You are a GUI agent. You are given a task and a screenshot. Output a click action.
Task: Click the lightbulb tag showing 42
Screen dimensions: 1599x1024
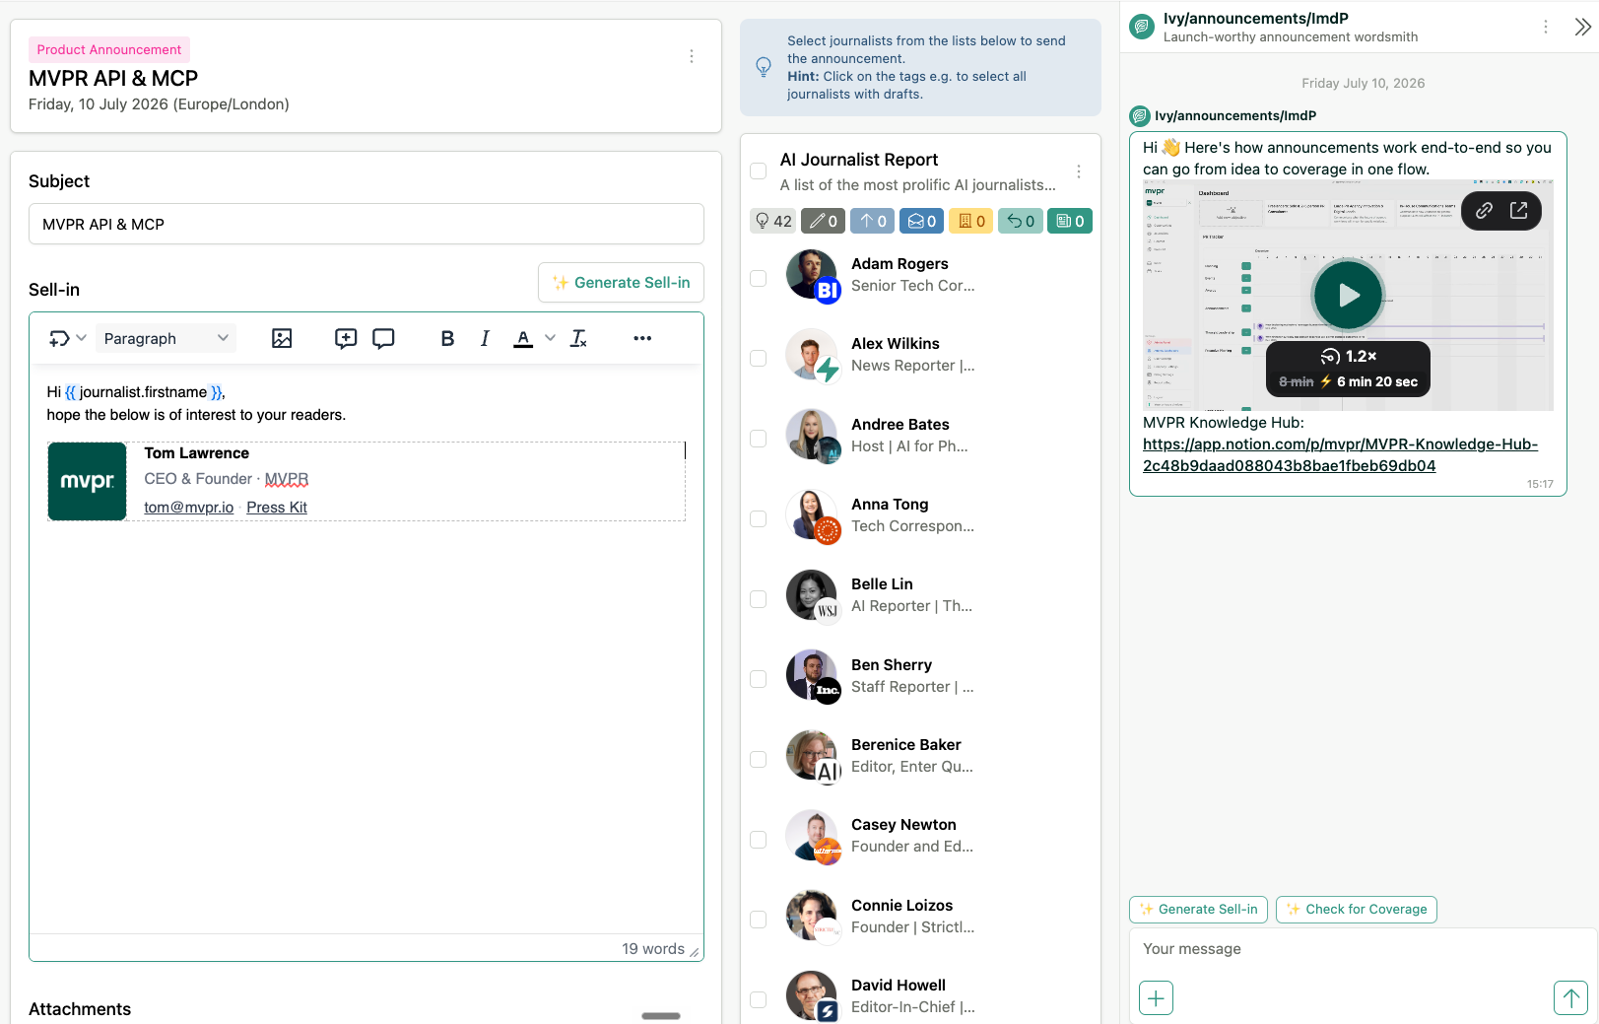tap(773, 221)
